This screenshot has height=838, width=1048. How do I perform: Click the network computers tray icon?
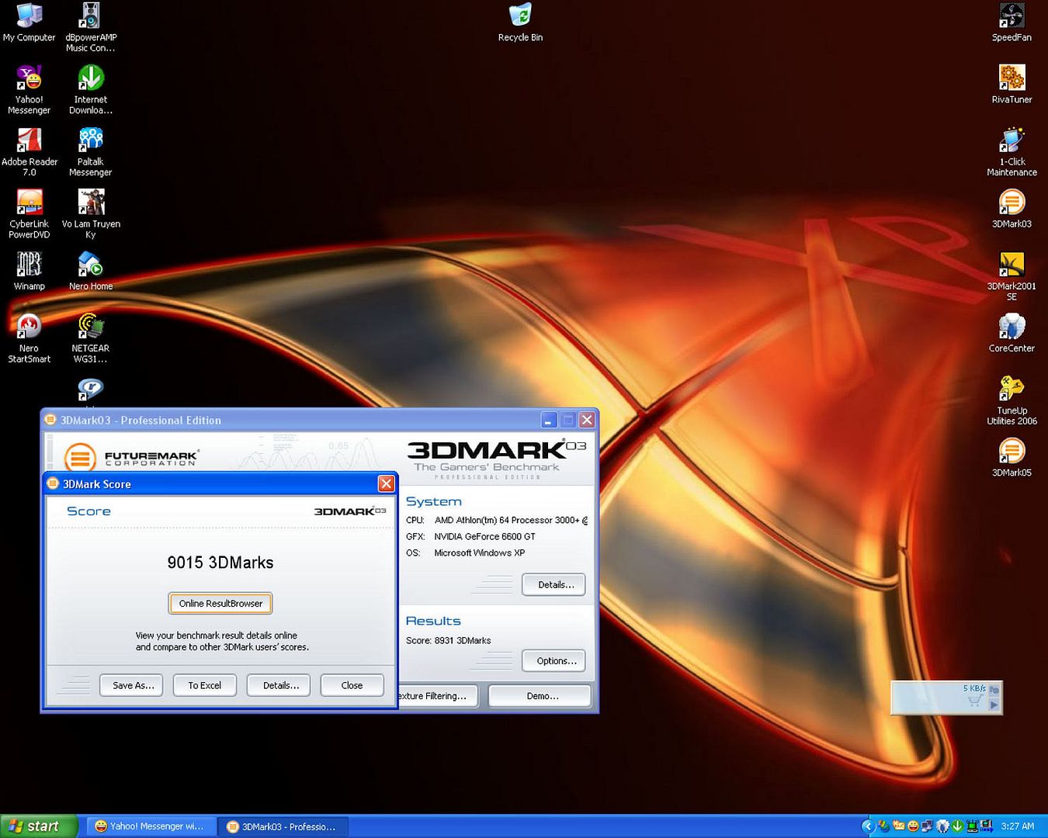click(x=927, y=826)
